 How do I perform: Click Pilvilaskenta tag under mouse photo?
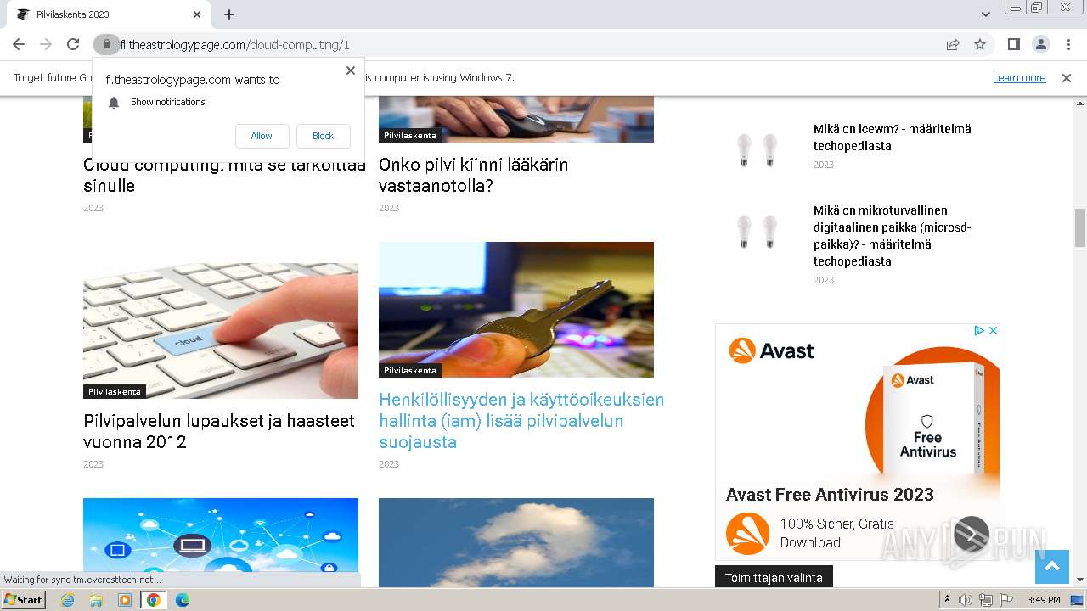(x=410, y=135)
